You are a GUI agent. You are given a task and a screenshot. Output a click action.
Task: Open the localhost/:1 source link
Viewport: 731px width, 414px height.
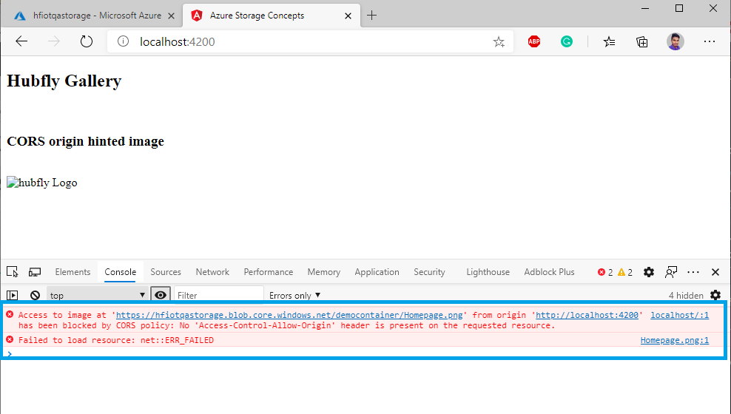pyautogui.click(x=680, y=315)
